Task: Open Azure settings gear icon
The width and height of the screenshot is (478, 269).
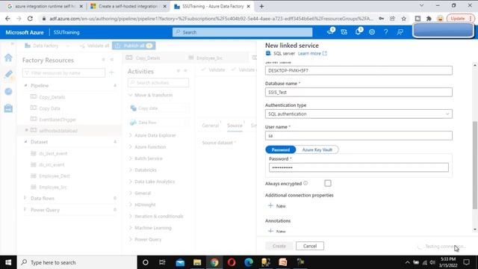Action: coord(372,31)
